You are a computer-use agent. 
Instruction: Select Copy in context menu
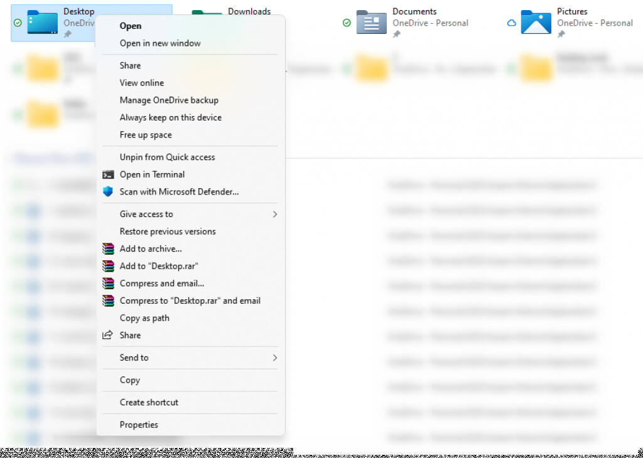129,380
